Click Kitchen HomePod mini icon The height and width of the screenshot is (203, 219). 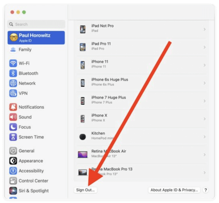point(82,137)
